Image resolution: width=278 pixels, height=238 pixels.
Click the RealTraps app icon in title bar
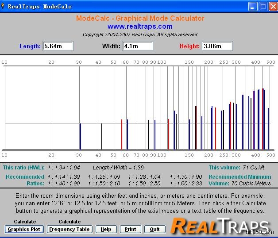pyautogui.click(x=4, y=7)
